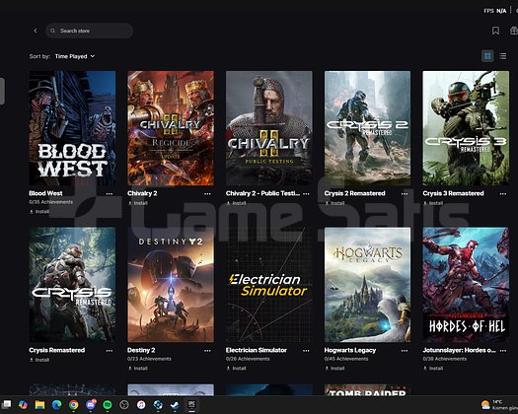Open Microsoft Edge from the taskbar

(x=57, y=405)
